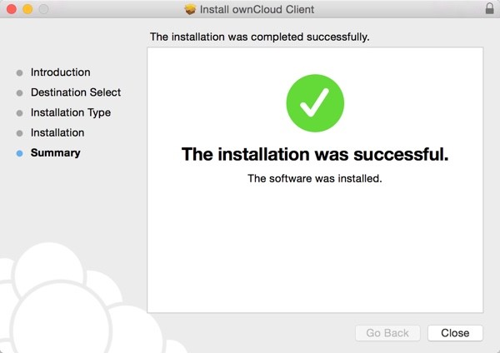Click the yellow minimize window button
Screen dimensions: 500x353
[x=27, y=9]
